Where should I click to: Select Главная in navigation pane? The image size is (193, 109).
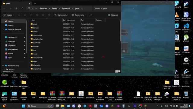tap(14, 21)
